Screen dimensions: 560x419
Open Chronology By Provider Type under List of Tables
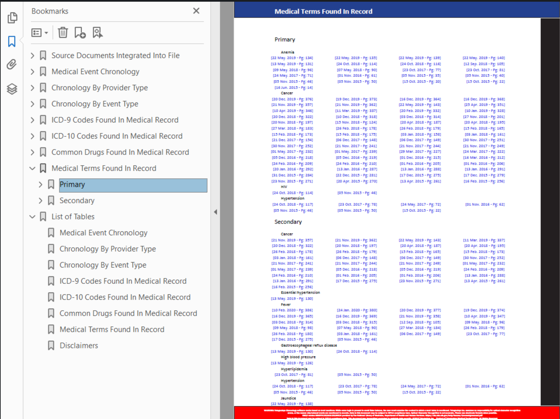(x=108, y=249)
